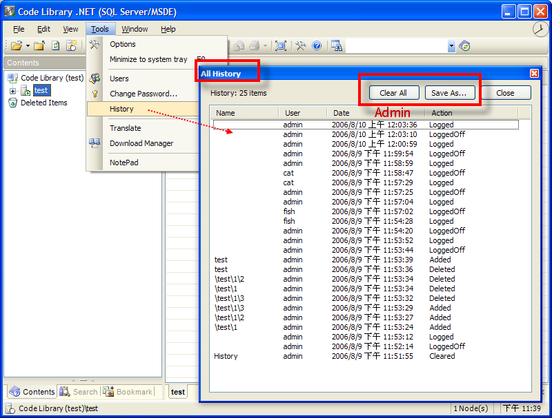Click the Download Manager computers icon
This screenshot has width=552, height=418.
tap(95, 143)
